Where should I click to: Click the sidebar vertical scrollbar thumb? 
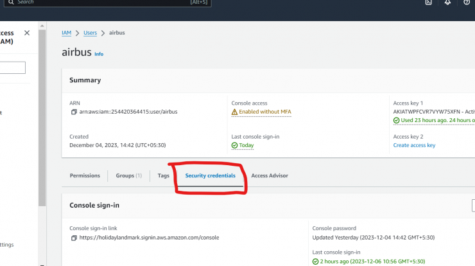coord(42,118)
